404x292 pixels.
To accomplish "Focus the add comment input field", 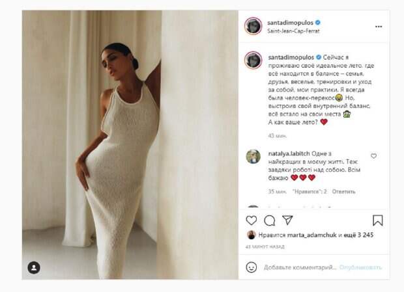I will pyautogui.click(x=300, y=267).
